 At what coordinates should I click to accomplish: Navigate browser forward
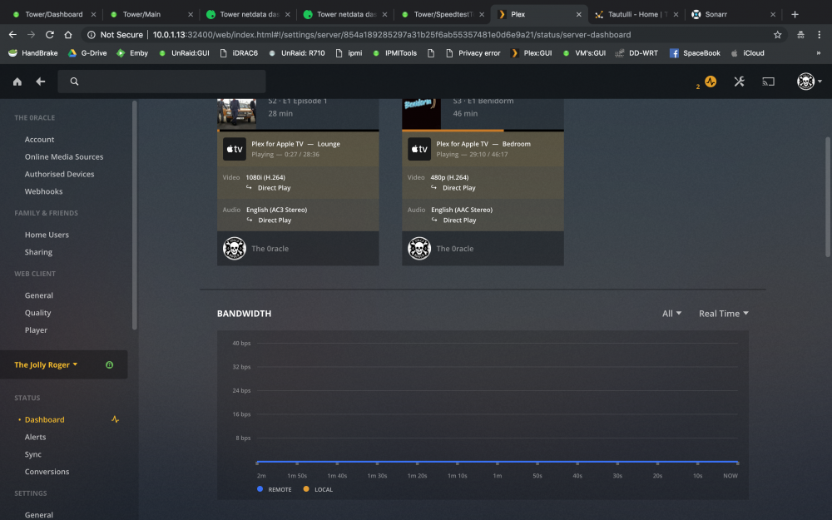tap(32, 34)
